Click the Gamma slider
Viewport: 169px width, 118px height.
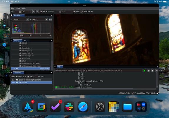pos(64,12)
